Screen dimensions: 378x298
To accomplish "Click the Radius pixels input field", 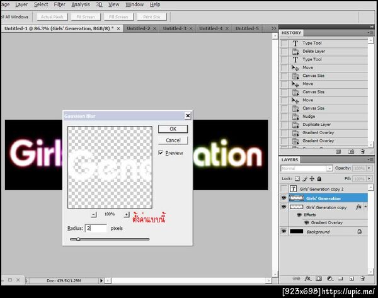I will click(96, 228).
